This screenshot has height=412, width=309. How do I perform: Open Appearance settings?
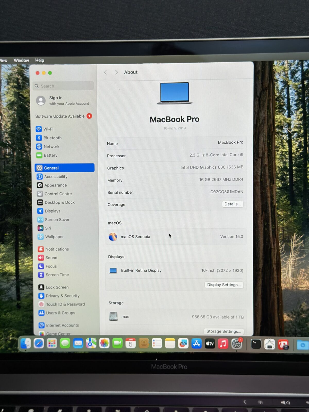[52, 185]
